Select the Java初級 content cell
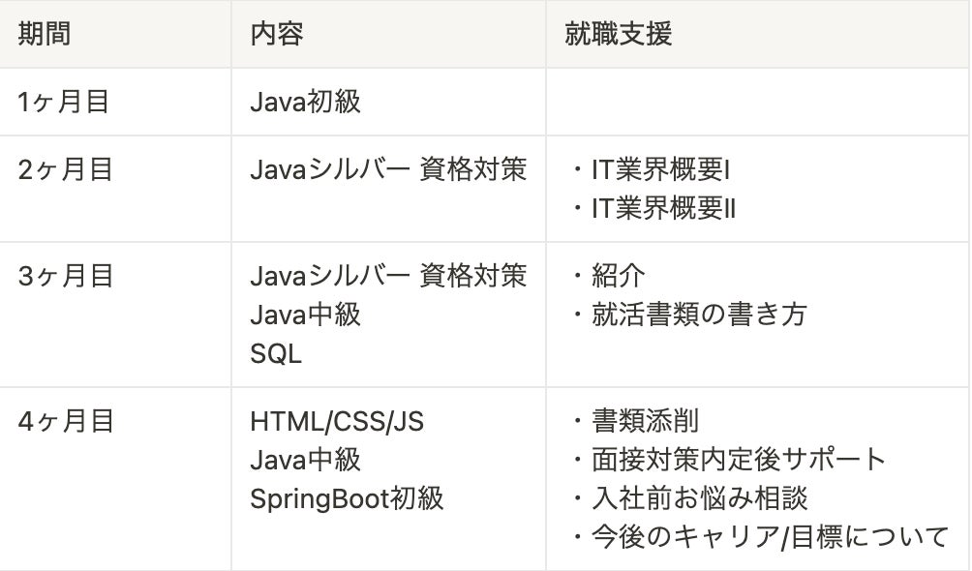This screenshot has height=571, width=972. point(305,102)
